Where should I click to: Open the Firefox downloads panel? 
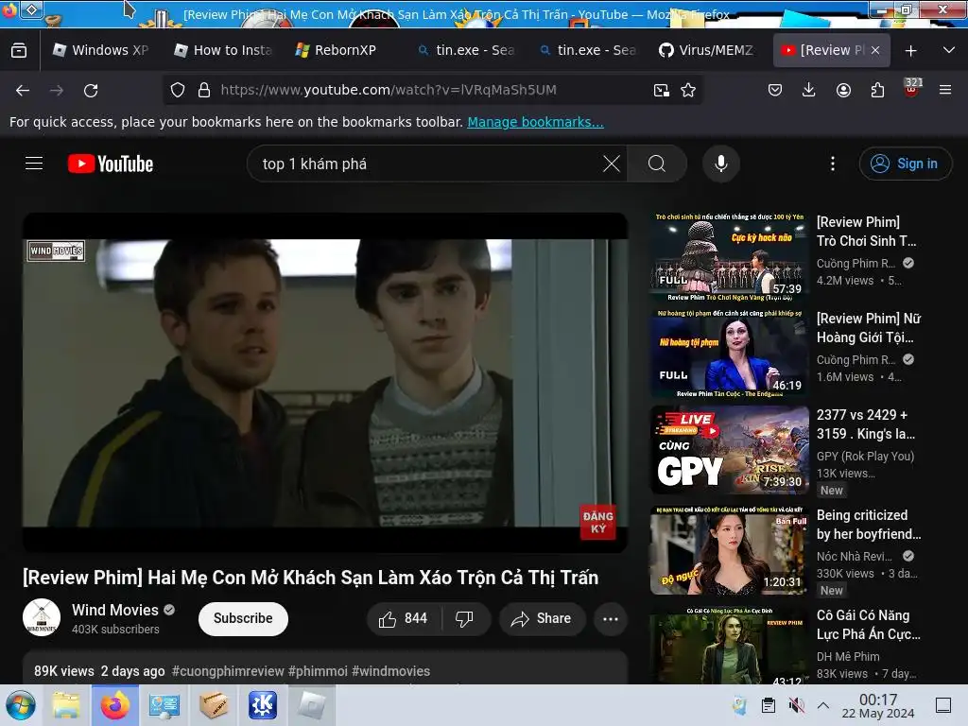click(x=809, y=90)
